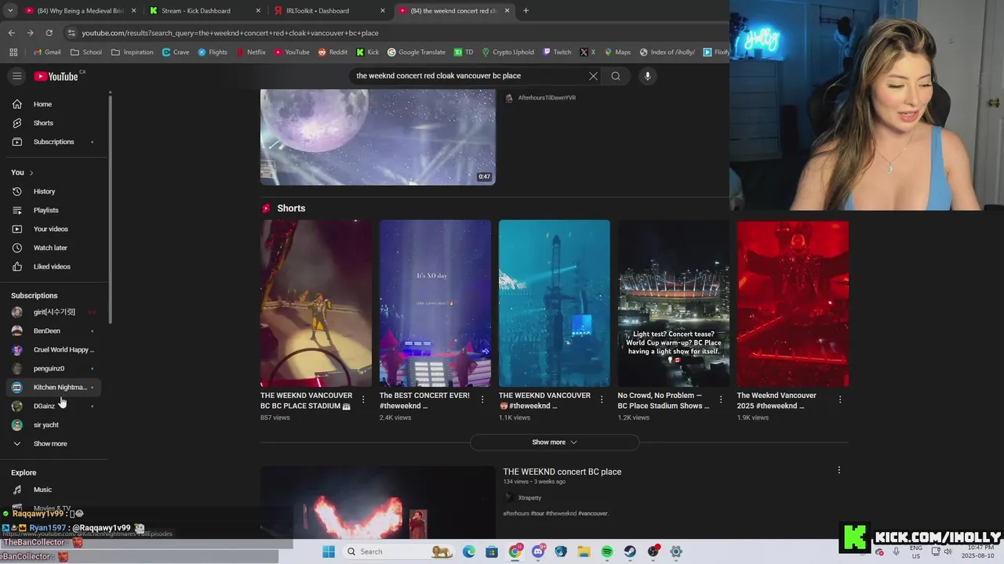
Task: Open Microsoft Edge from taskbar
Action: point(469,551)
